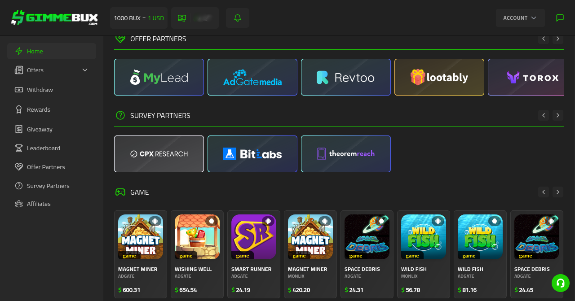Open the Torox offer partner card

point(526,77)
